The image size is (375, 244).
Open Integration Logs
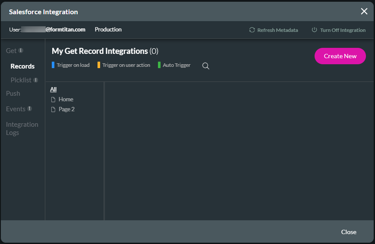22,128
